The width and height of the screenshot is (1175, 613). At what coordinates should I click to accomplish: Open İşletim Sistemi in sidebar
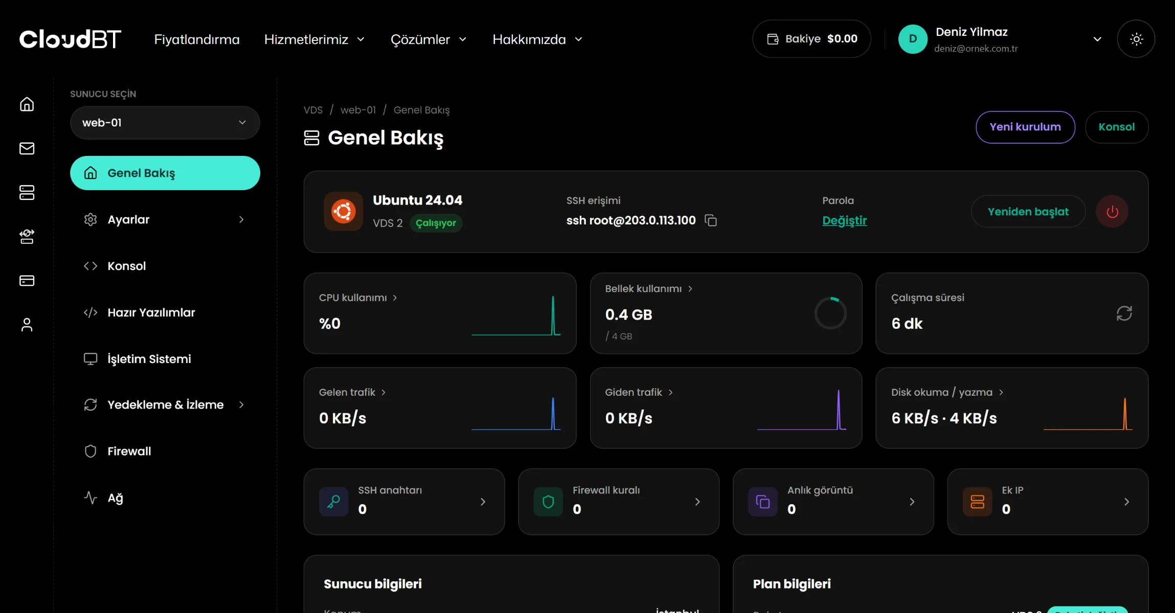pyautogui.click(x=165, y=359)
